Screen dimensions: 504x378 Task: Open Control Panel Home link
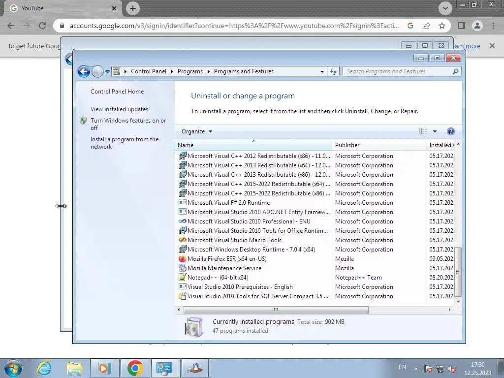tap(117, 91)
